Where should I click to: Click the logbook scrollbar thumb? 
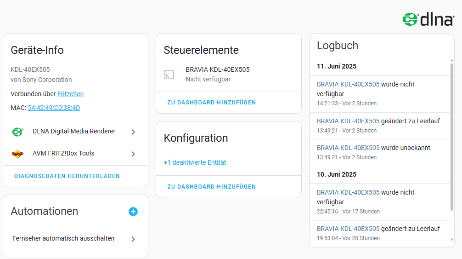[452, 137]
